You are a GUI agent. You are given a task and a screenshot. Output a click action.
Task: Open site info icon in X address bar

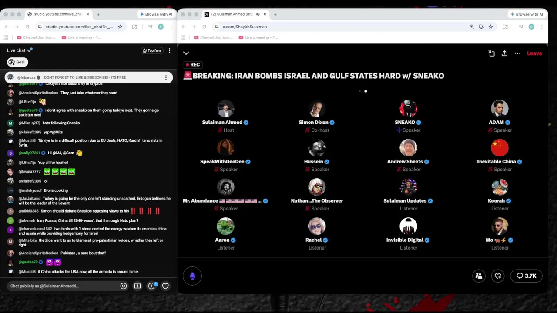coord(217,27)
